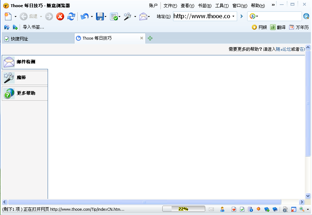Click the 万年历 calendar button
The height and width of the screenshot is (215, 312).
[x=299, y=27]
